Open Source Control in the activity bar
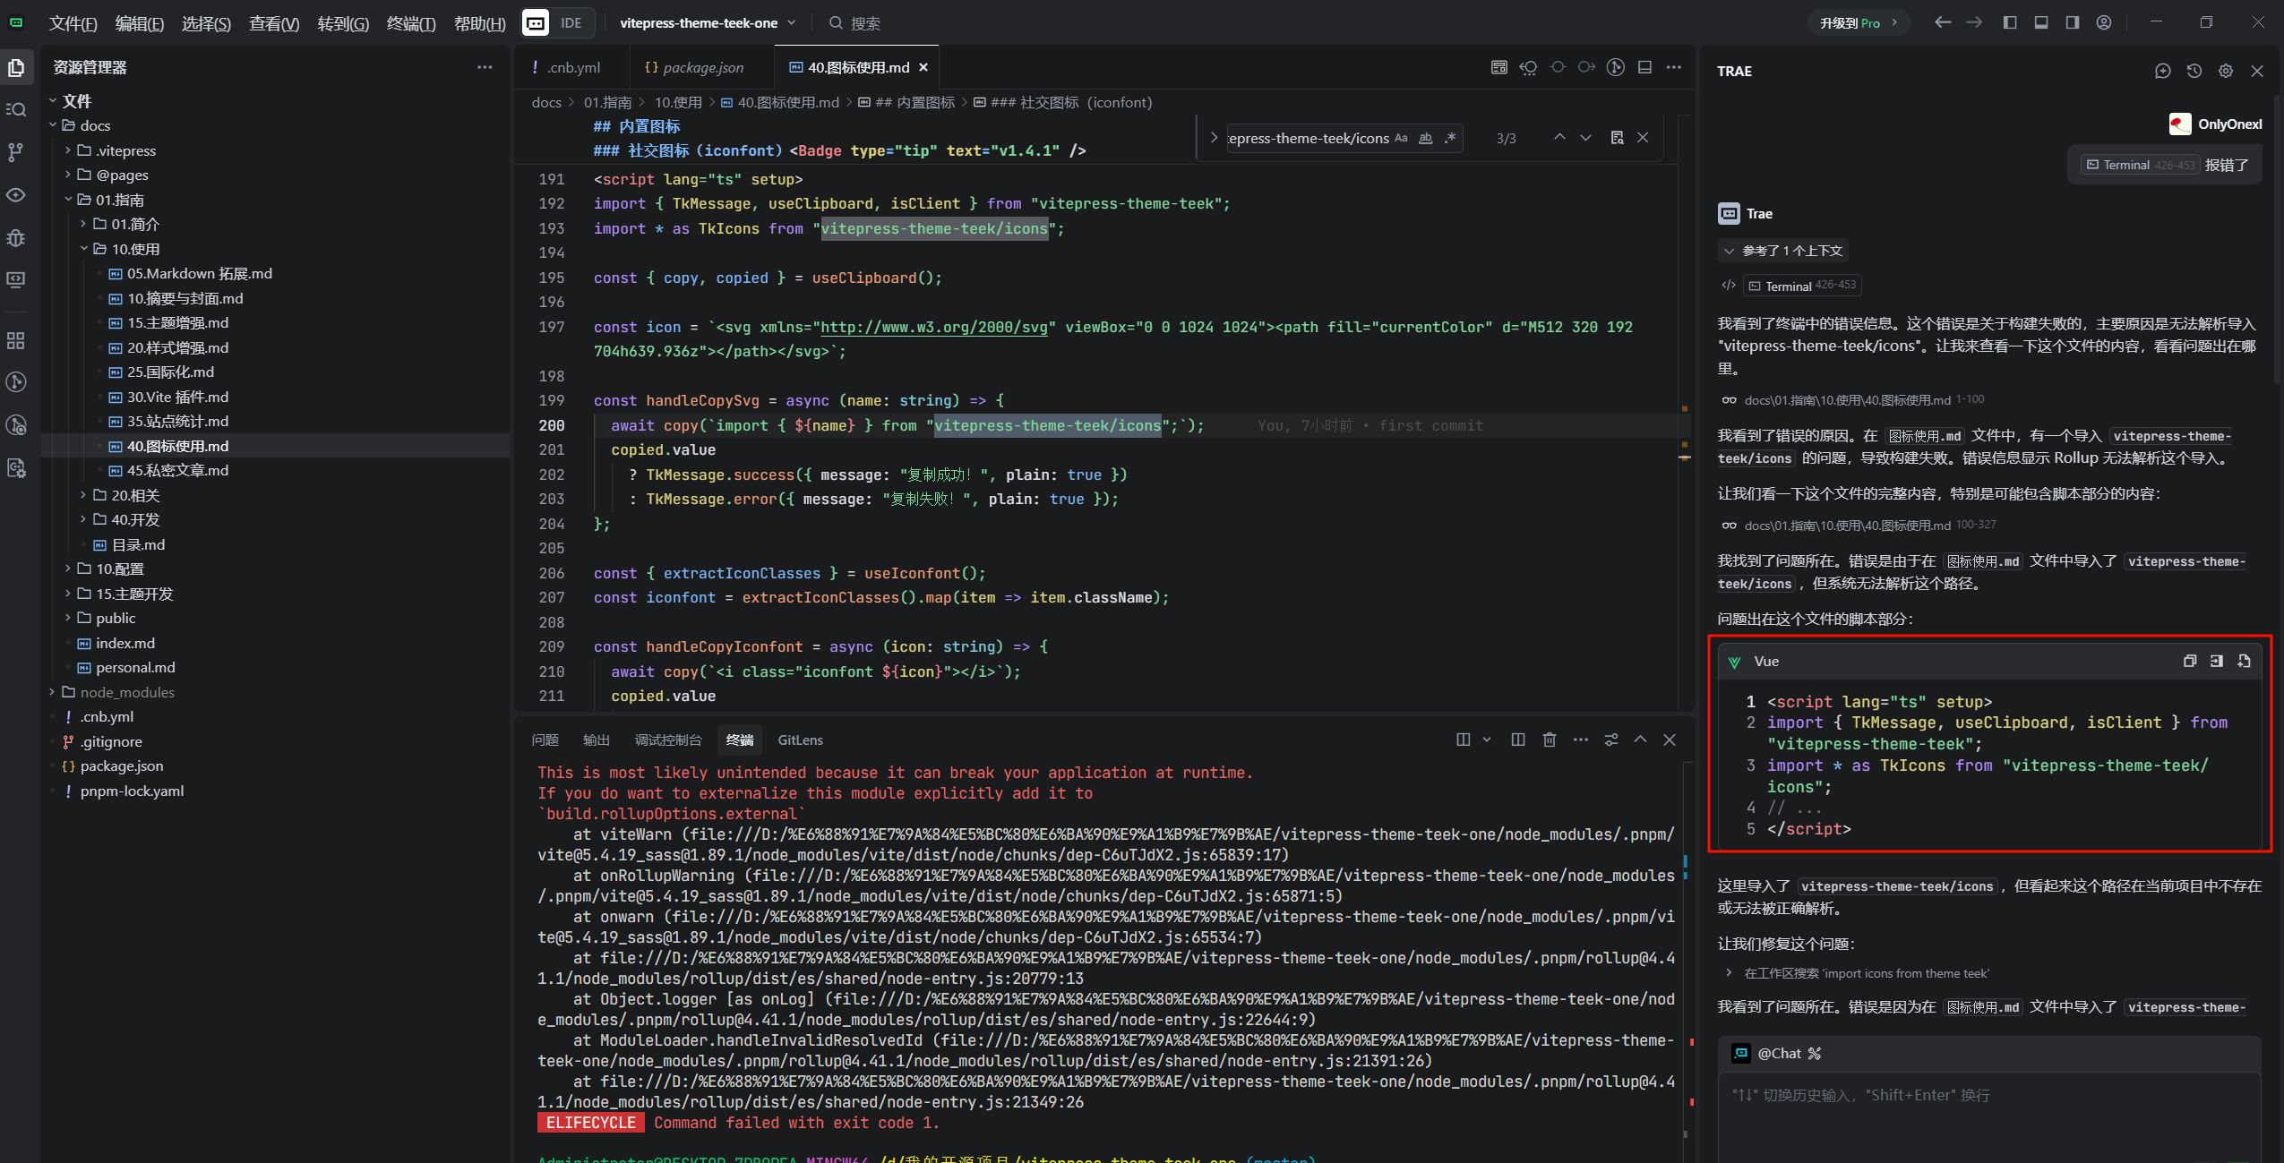This screenshot has width=2284, height=1163. tap(16, 152)
